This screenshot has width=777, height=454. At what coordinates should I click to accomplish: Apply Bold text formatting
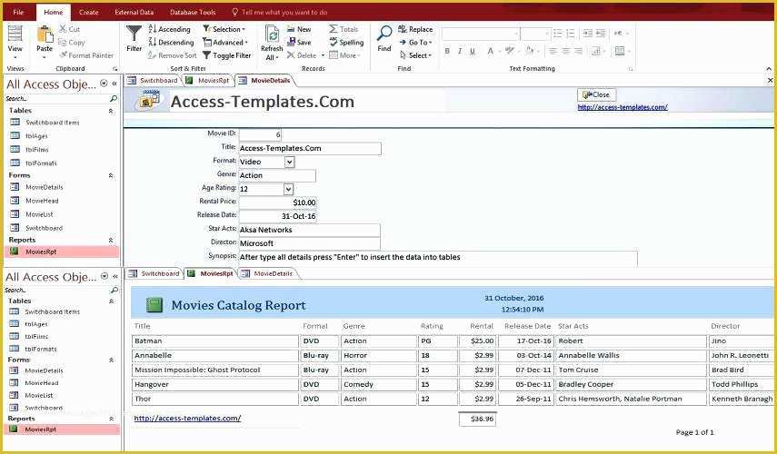tap(447, 51)
